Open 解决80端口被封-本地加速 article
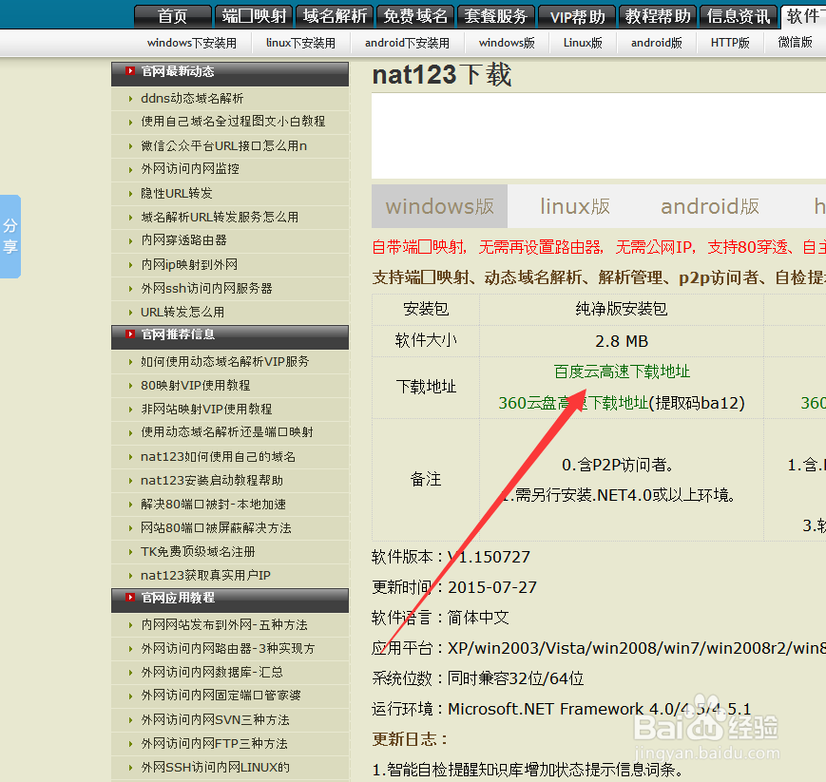 pyautogui.click(x=213, y=505)
